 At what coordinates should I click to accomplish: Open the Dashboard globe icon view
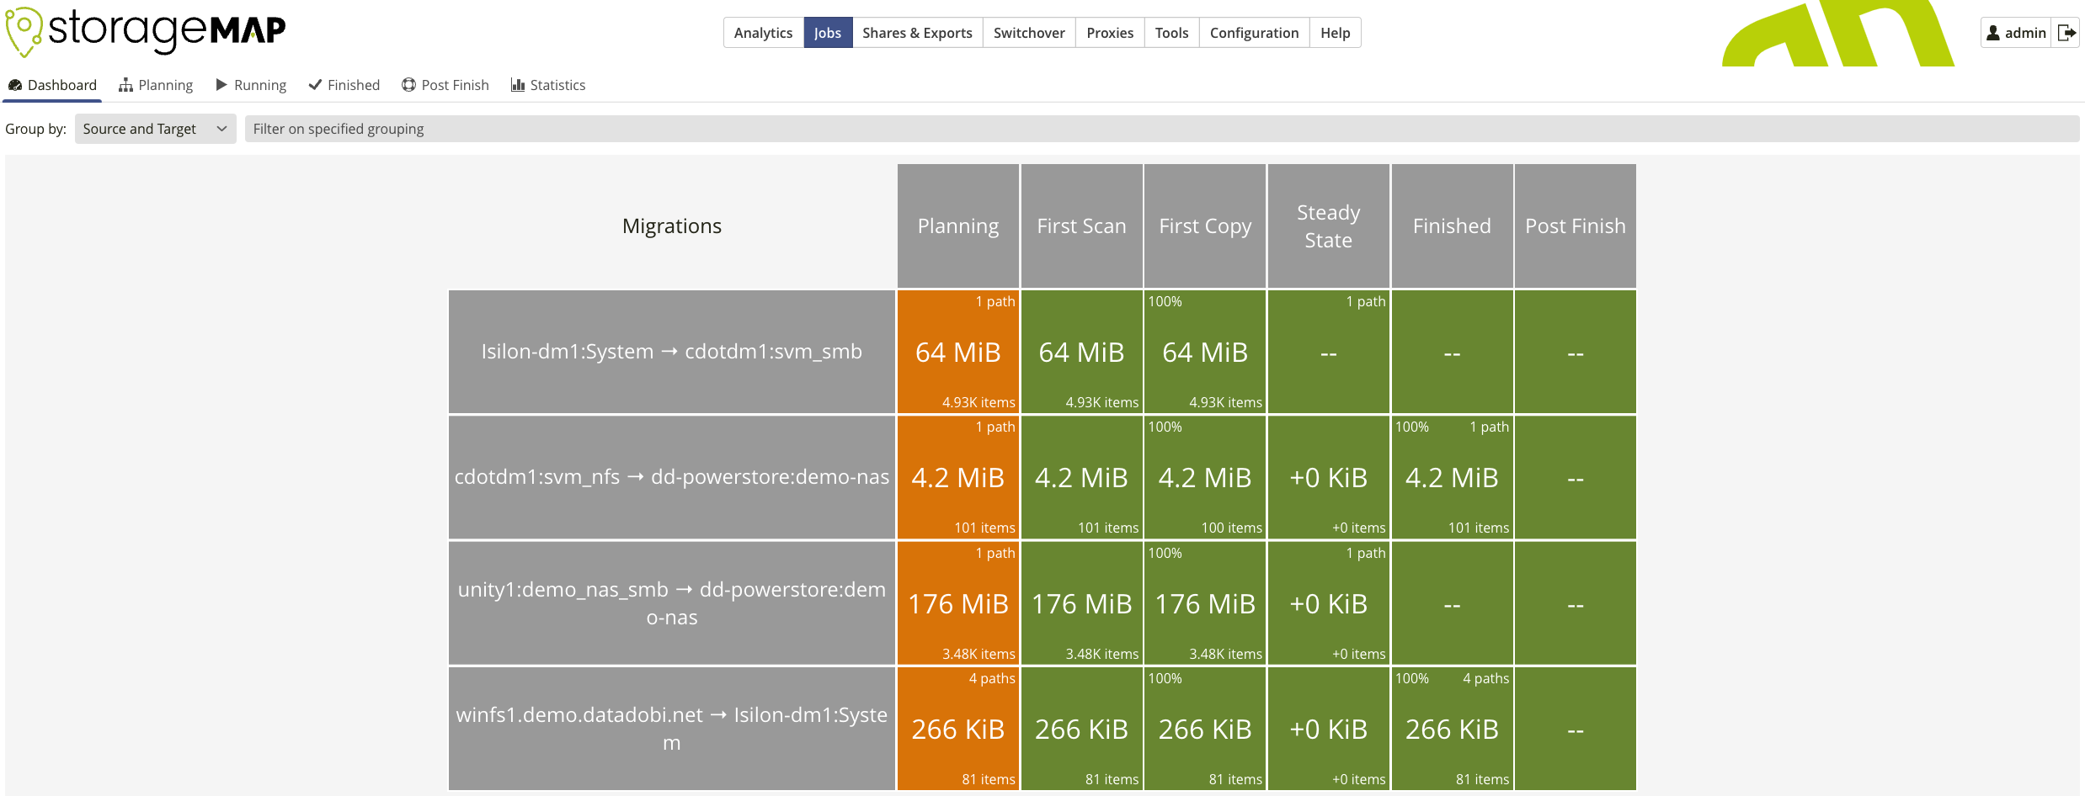click(x=15, y=84)
